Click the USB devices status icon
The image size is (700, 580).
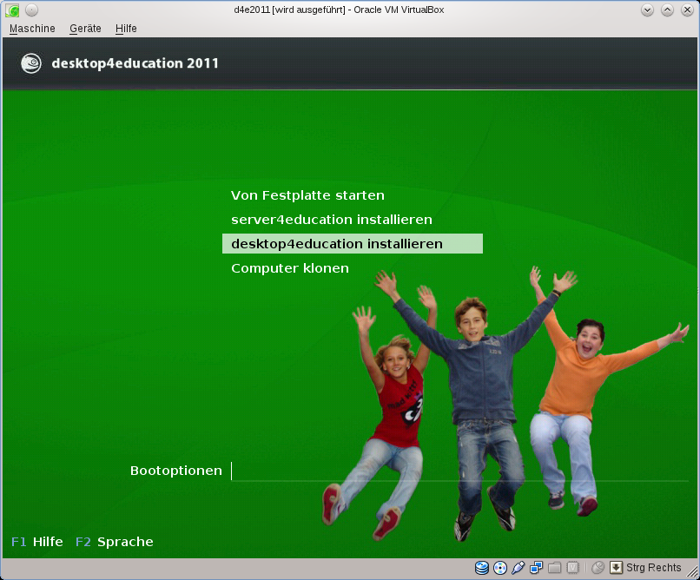tap(518, 568)
